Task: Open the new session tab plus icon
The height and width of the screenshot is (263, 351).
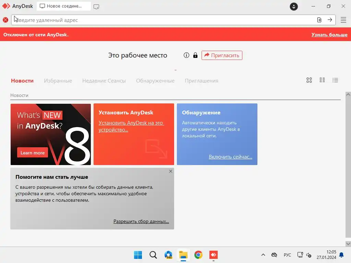Action: (96, 7)
